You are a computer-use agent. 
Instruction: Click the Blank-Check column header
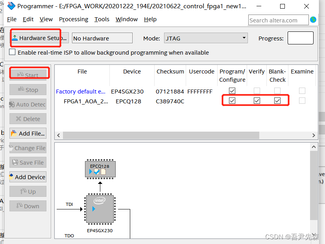277,75
